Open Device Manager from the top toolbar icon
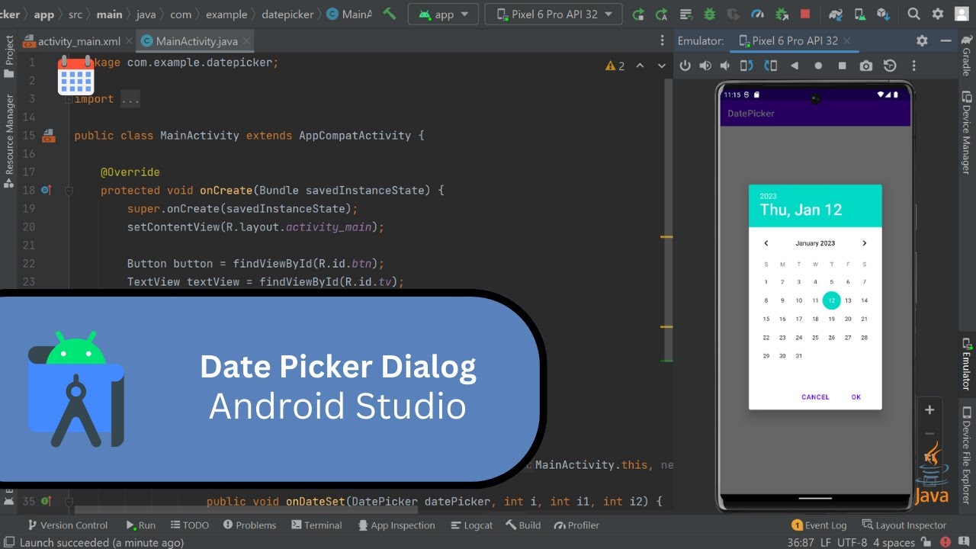Screen dimensions: 976x549 coord(860,14)
